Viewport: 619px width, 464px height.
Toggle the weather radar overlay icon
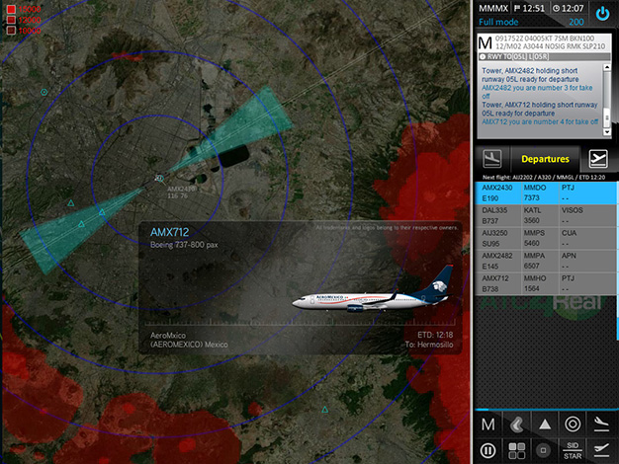(516, 425)
